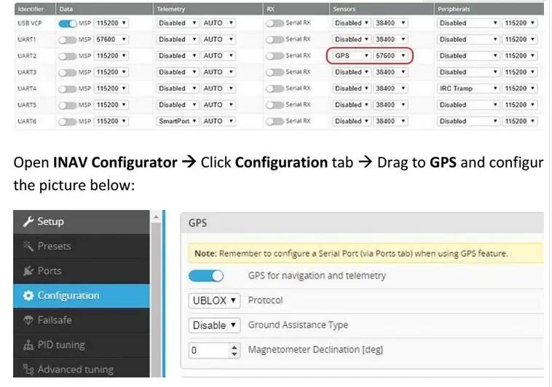Click the Telemetry column header

208,9
